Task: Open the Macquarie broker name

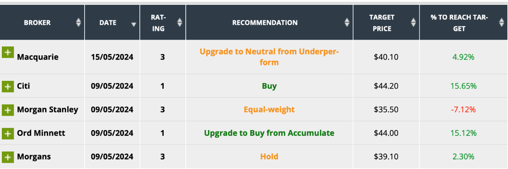Action: pos(38,57)
